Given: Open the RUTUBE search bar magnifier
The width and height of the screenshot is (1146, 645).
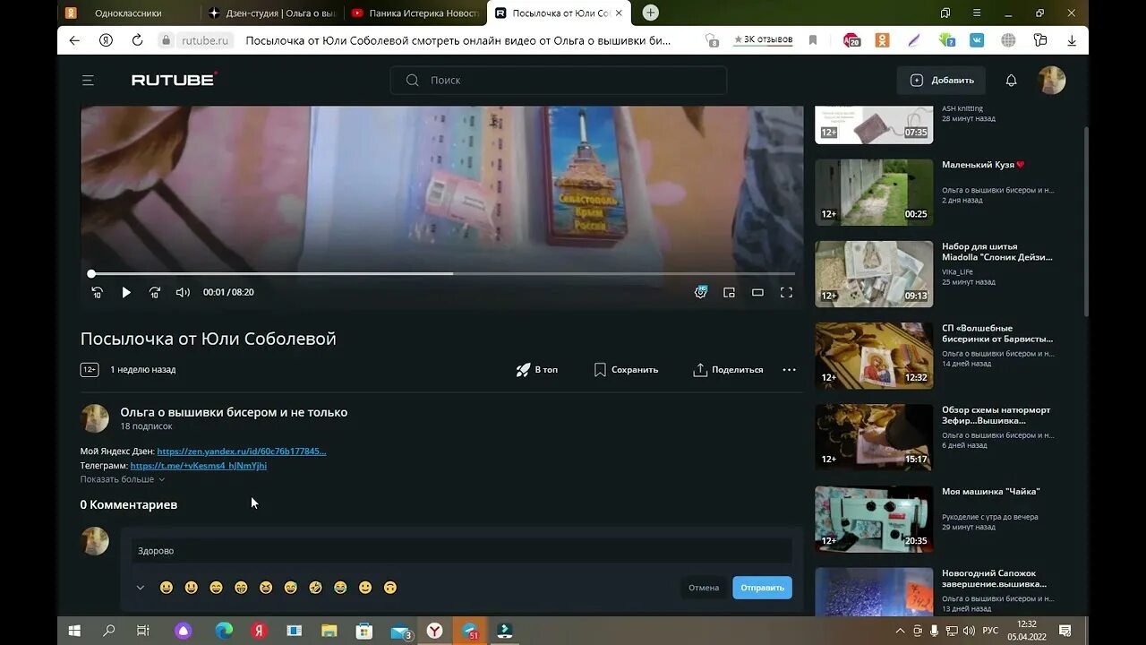Looking at the screenshot, I should pyautogui.click(x=412, y=80).
